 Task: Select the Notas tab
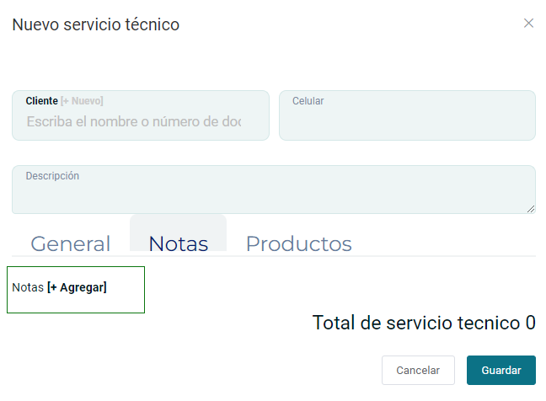178,244
